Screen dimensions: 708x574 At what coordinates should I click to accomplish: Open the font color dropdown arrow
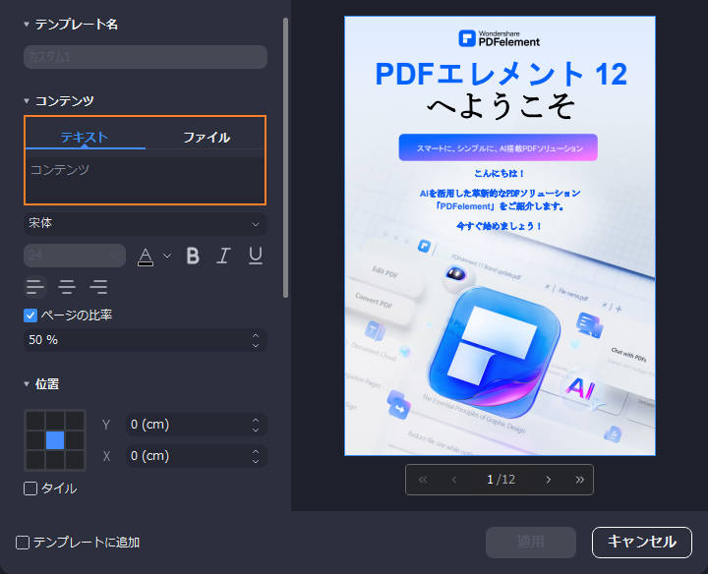coord(167,256)
